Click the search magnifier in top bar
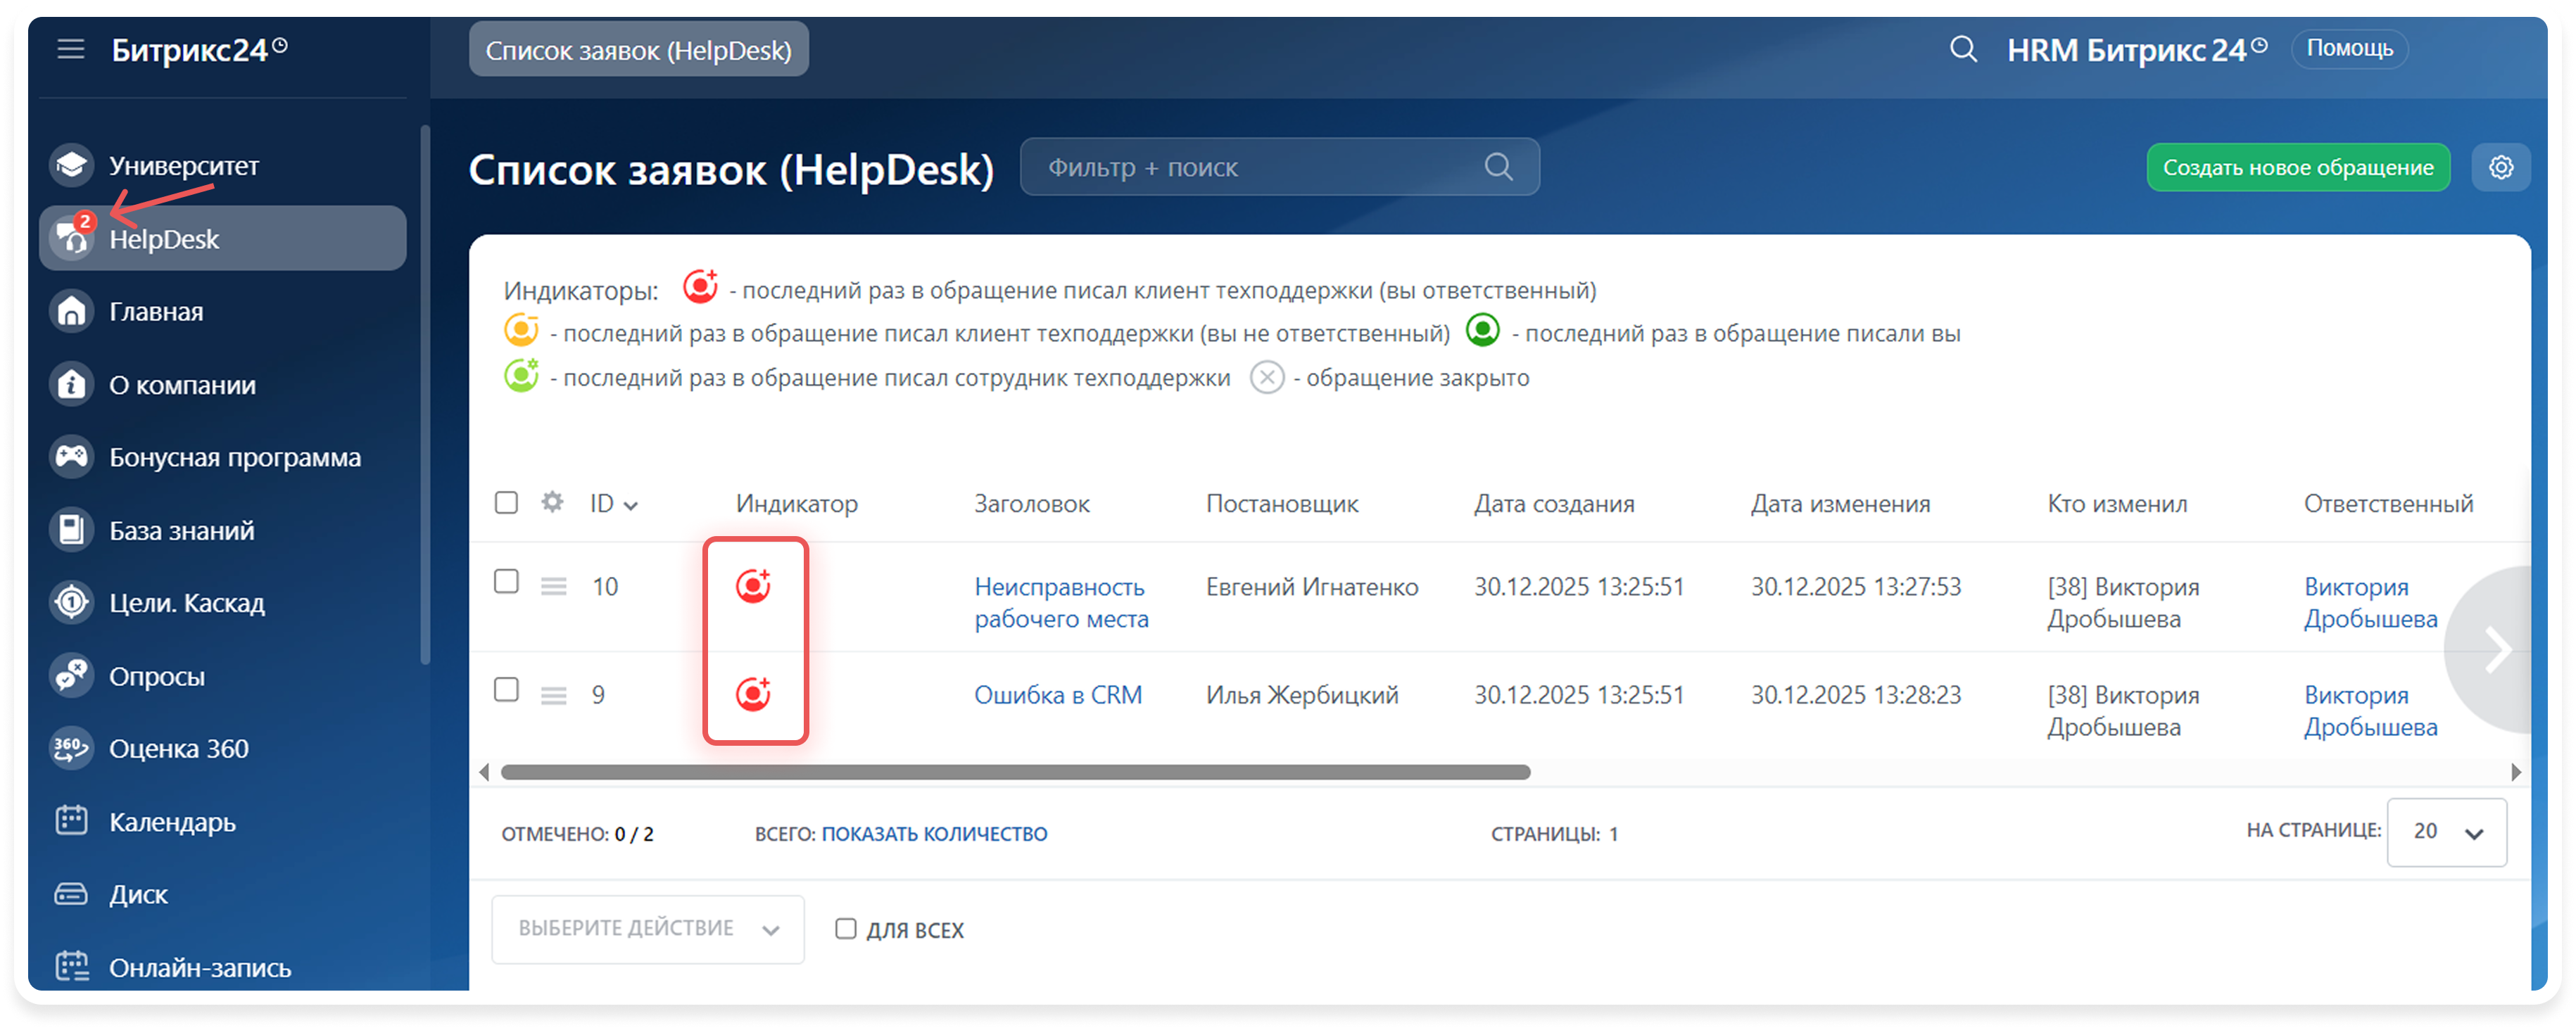This screenshot has width=2576, height=1030. click(x=1963, y=49)
